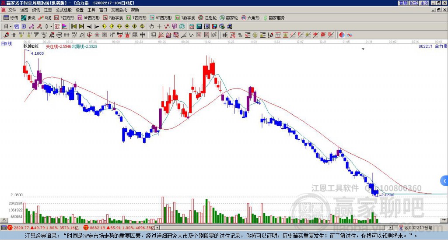Click the 日K线 chart label
Screen dimensions: 448x240
click(x=6, y=43)
